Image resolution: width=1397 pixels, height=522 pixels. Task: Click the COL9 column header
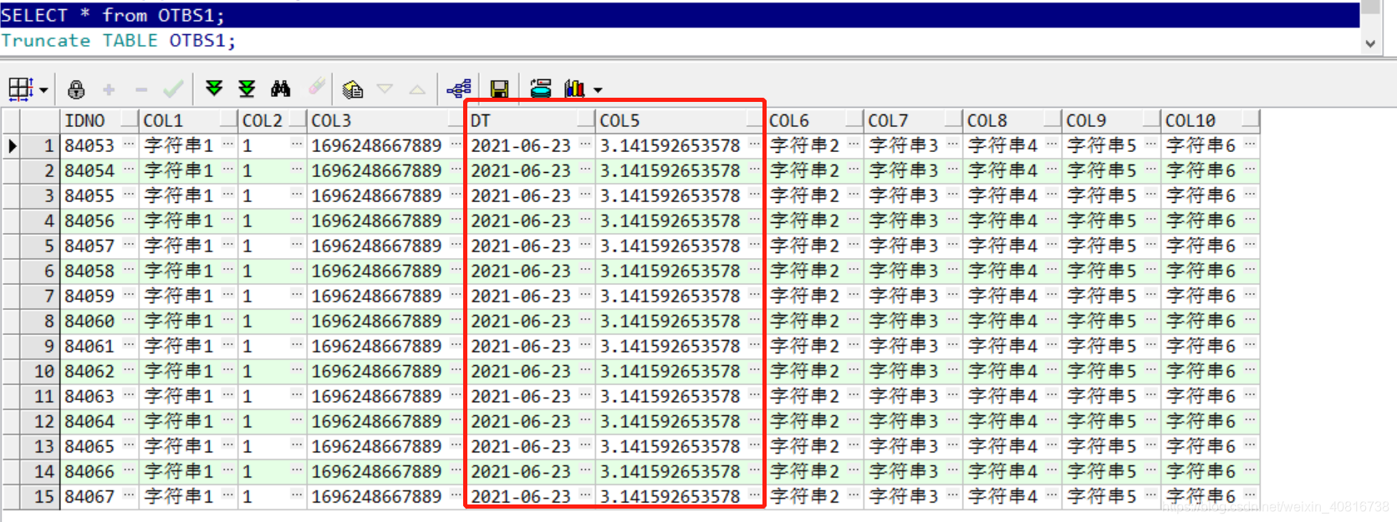point(1111,120)
